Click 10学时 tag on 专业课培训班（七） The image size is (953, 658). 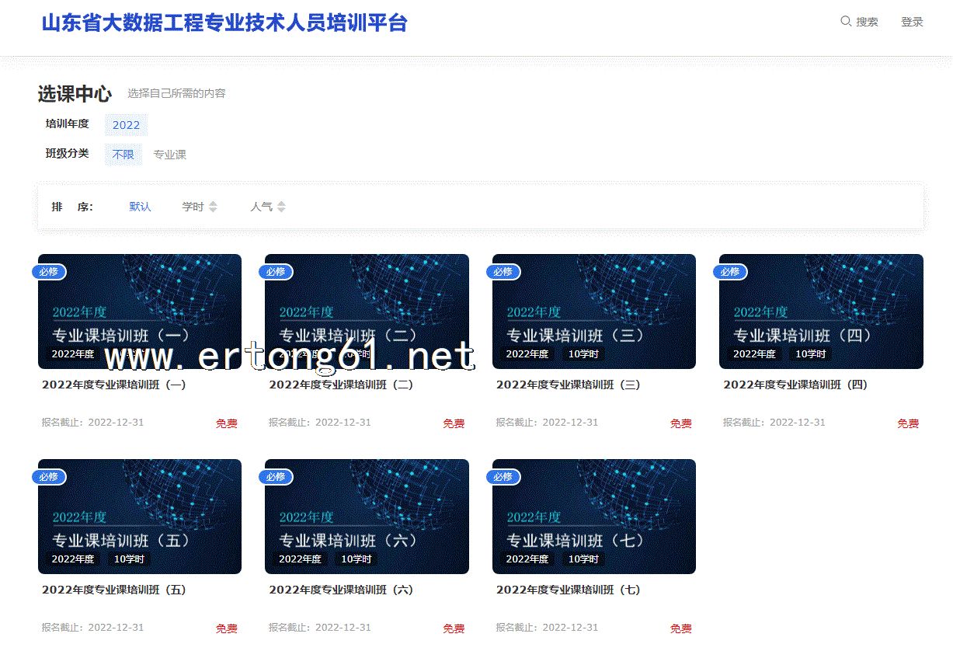583,559
